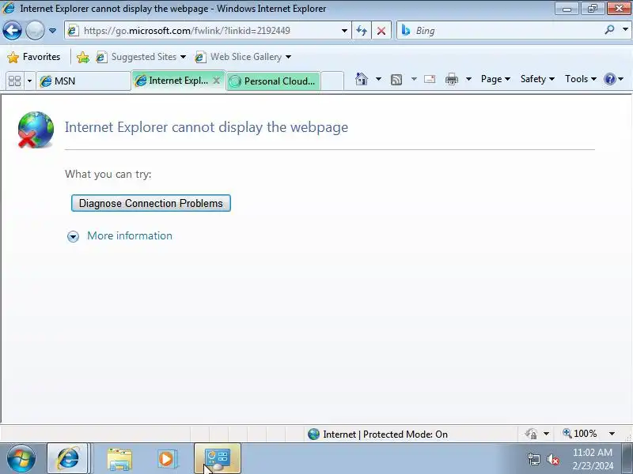Open the feeds dropdown arrow
This screenshot has width=633, height=474.
point(414,79)
